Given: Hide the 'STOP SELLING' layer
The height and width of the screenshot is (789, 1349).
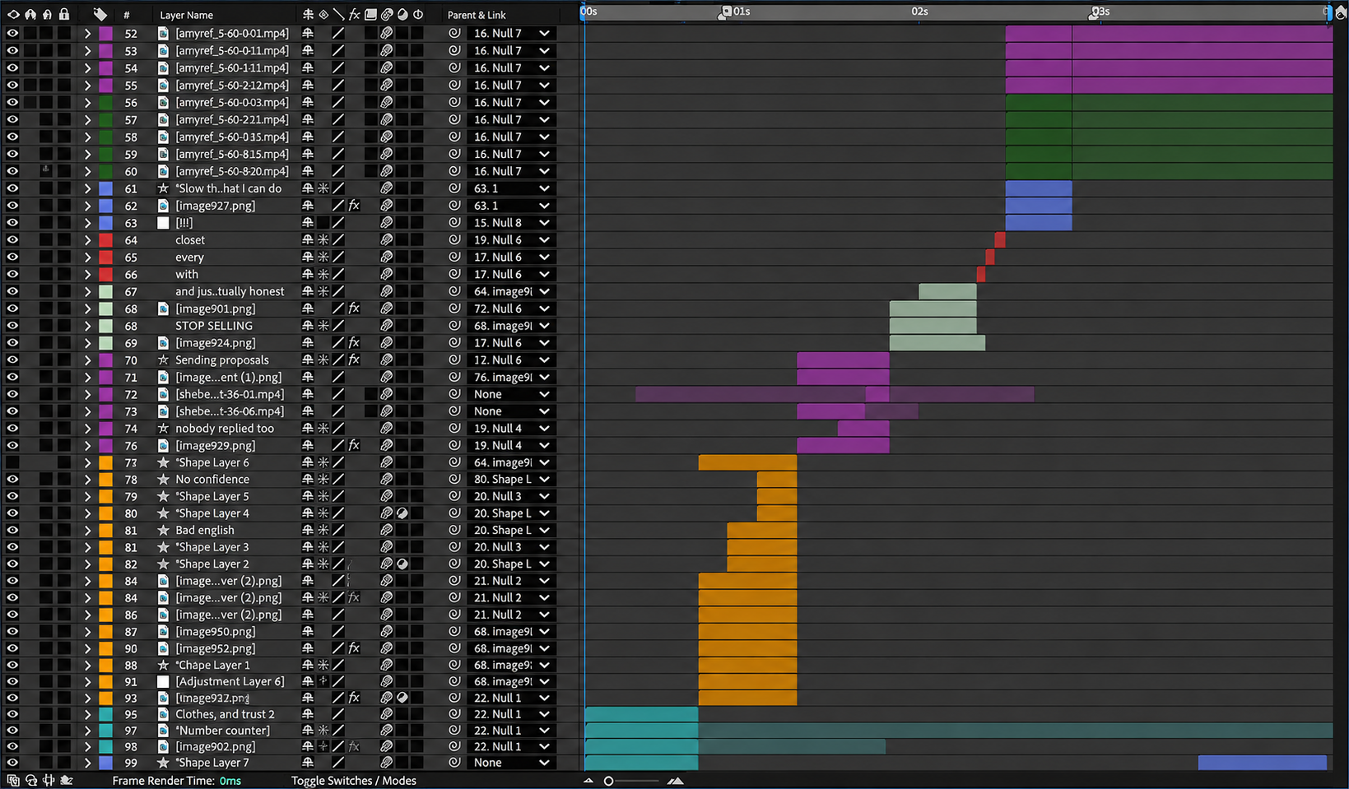Looking at the screenshot, I should tap(12, 326).
